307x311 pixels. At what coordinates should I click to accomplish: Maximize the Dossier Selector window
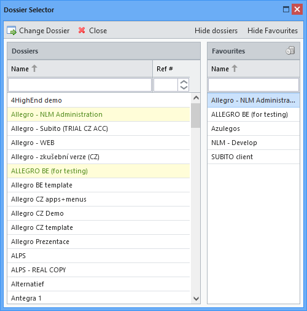click(x=286, y=9)
